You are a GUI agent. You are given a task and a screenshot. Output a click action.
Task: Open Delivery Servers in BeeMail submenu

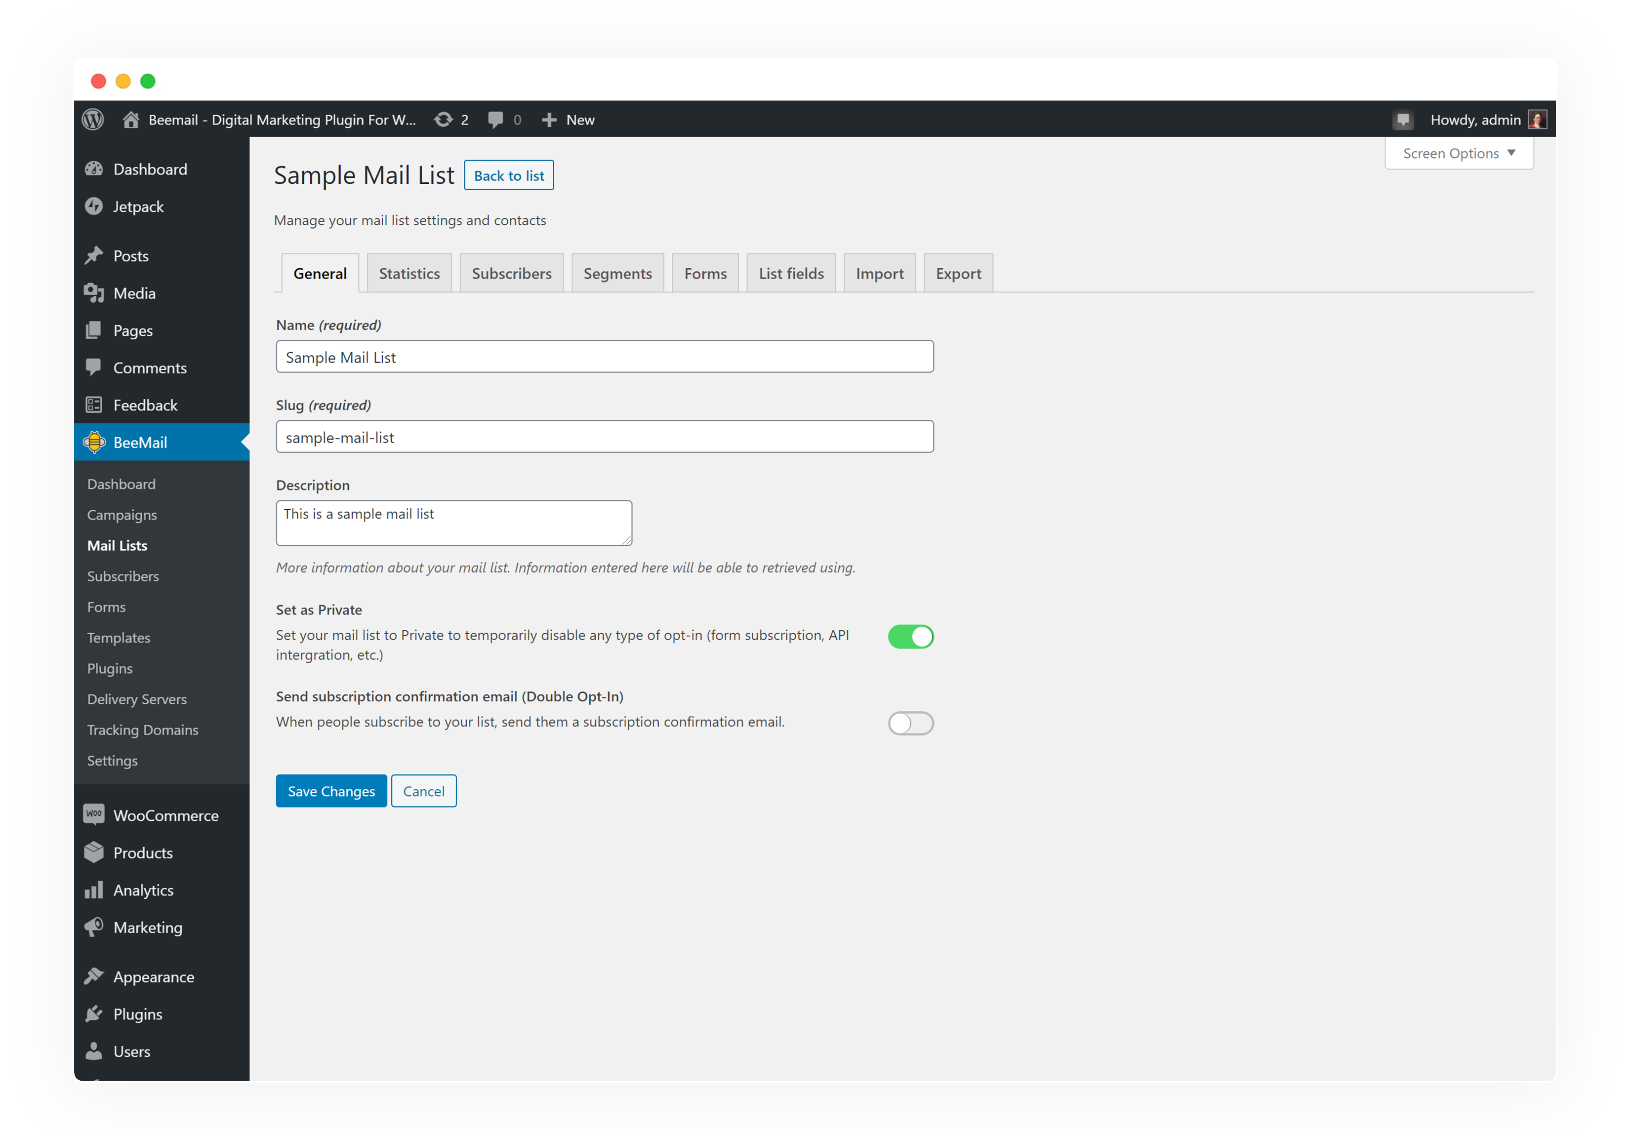tap(137, 699)
